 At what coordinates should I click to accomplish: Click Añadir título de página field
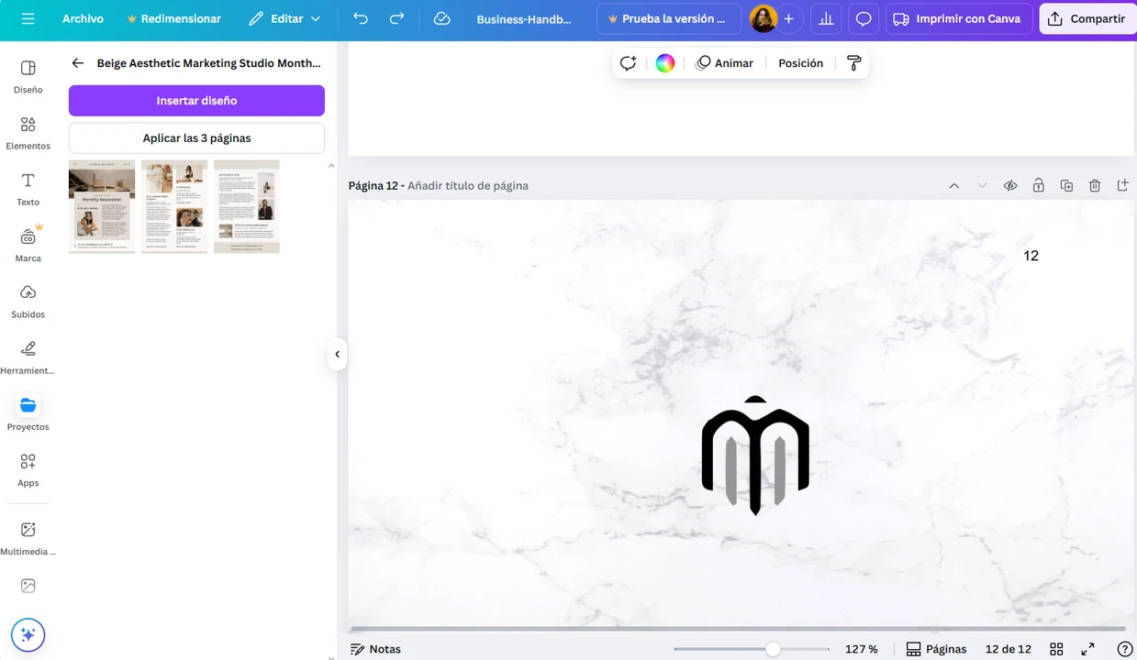[x=468, y=185]
